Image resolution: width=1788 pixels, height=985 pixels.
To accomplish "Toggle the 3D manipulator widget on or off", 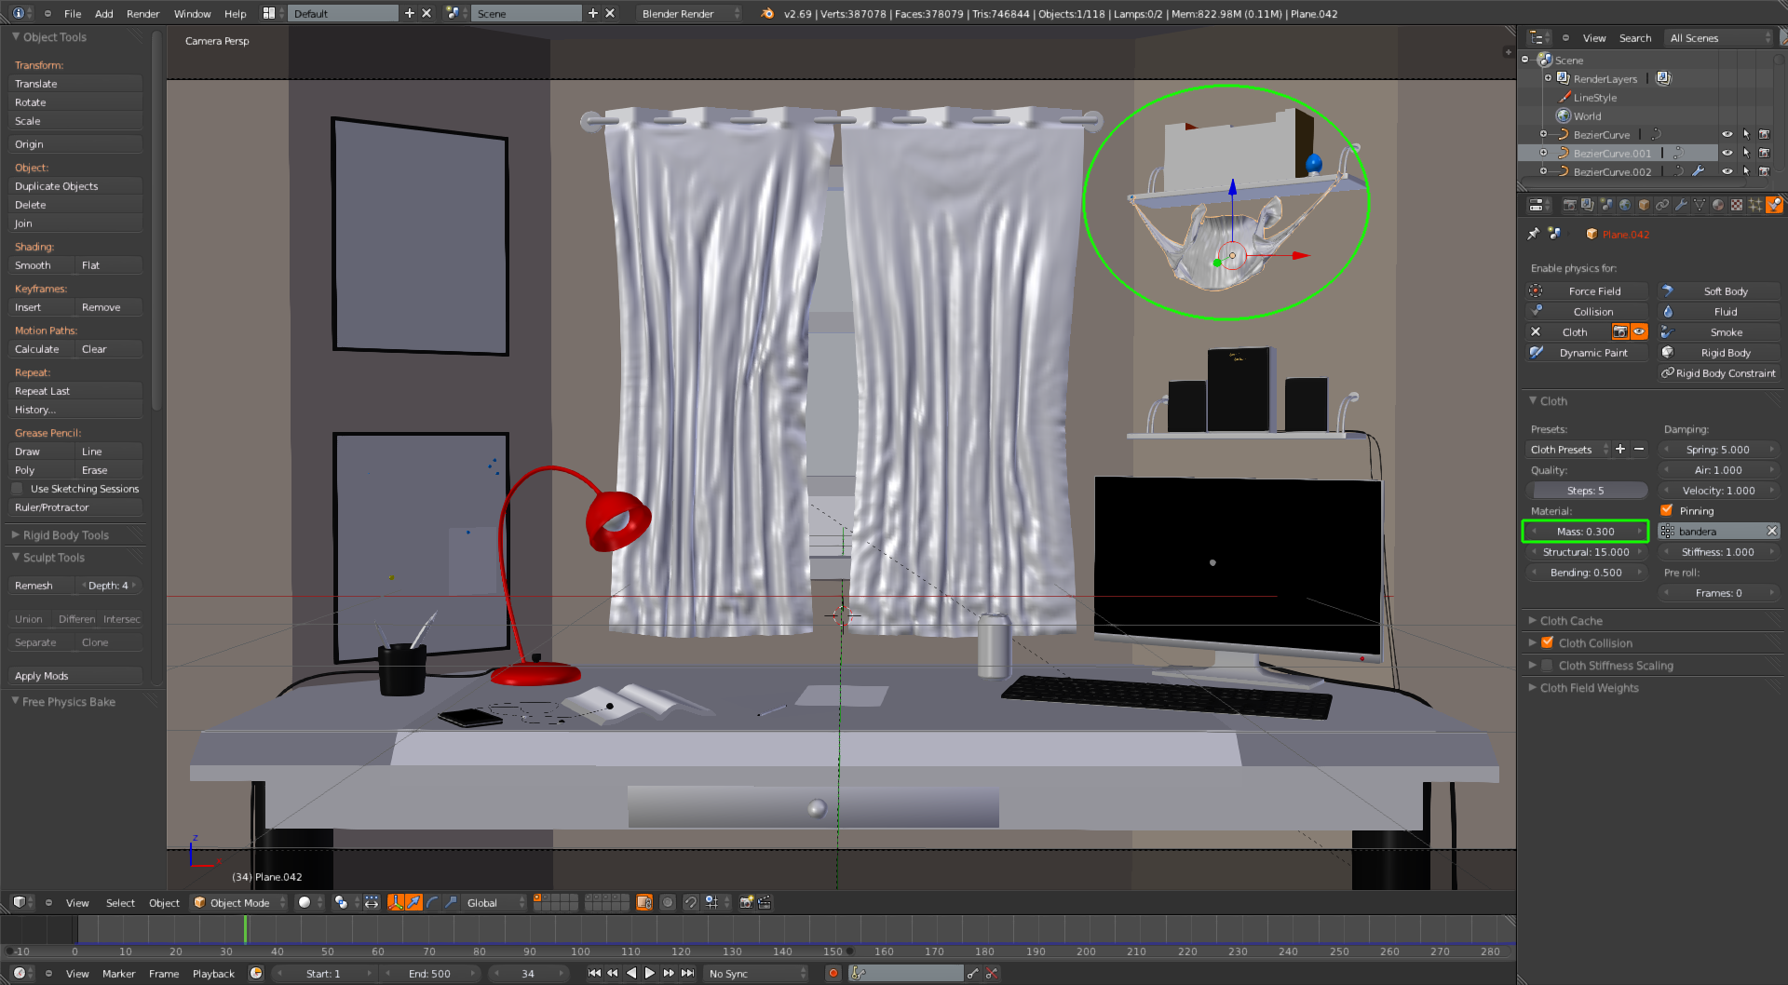I will coord(395,902).
